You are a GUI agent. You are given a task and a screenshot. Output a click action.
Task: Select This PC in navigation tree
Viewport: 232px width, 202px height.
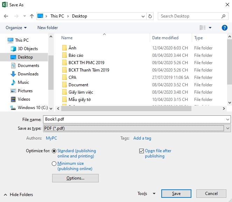[22, 40]
